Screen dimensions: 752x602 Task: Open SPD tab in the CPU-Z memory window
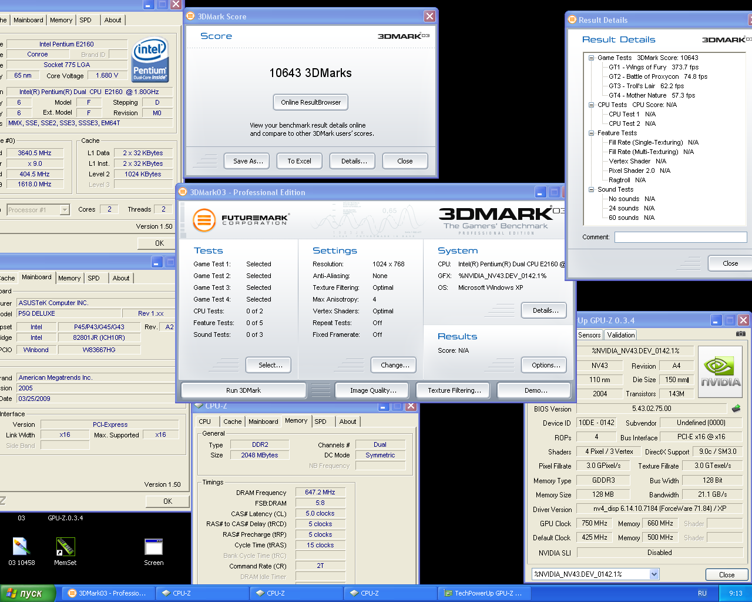point(320,422)
